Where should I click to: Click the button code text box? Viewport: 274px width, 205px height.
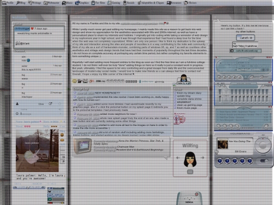[x=245, y=45]
